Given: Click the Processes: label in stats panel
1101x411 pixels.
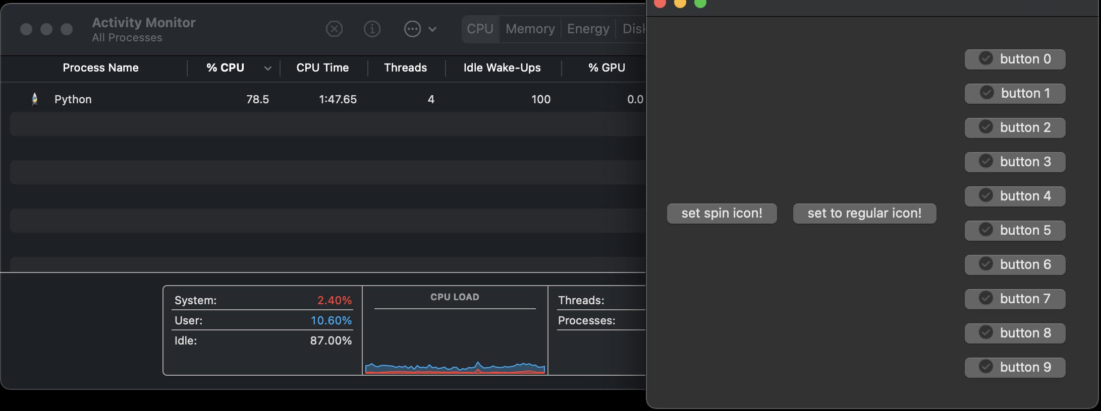Looking at the screenshot, I should click(586, 320).
